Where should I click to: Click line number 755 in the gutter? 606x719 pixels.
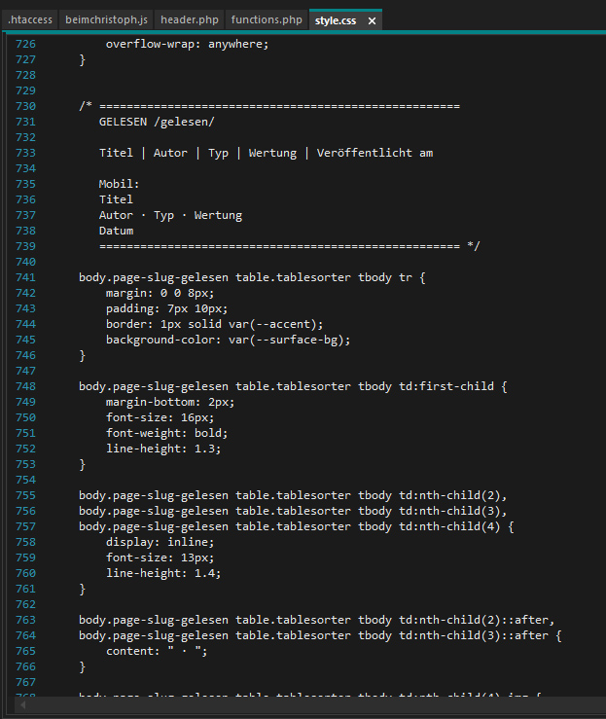tap(25, 495)
